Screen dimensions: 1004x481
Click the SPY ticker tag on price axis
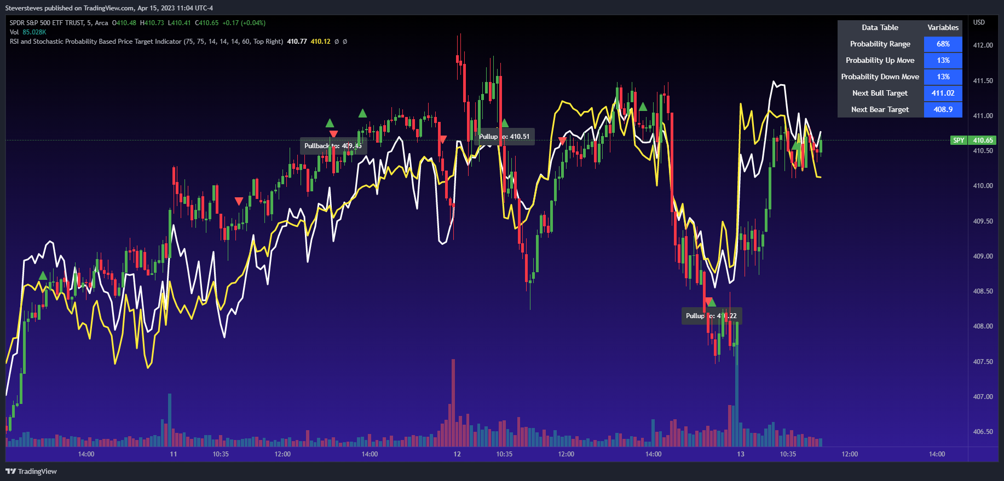click(x=959, y=140)
